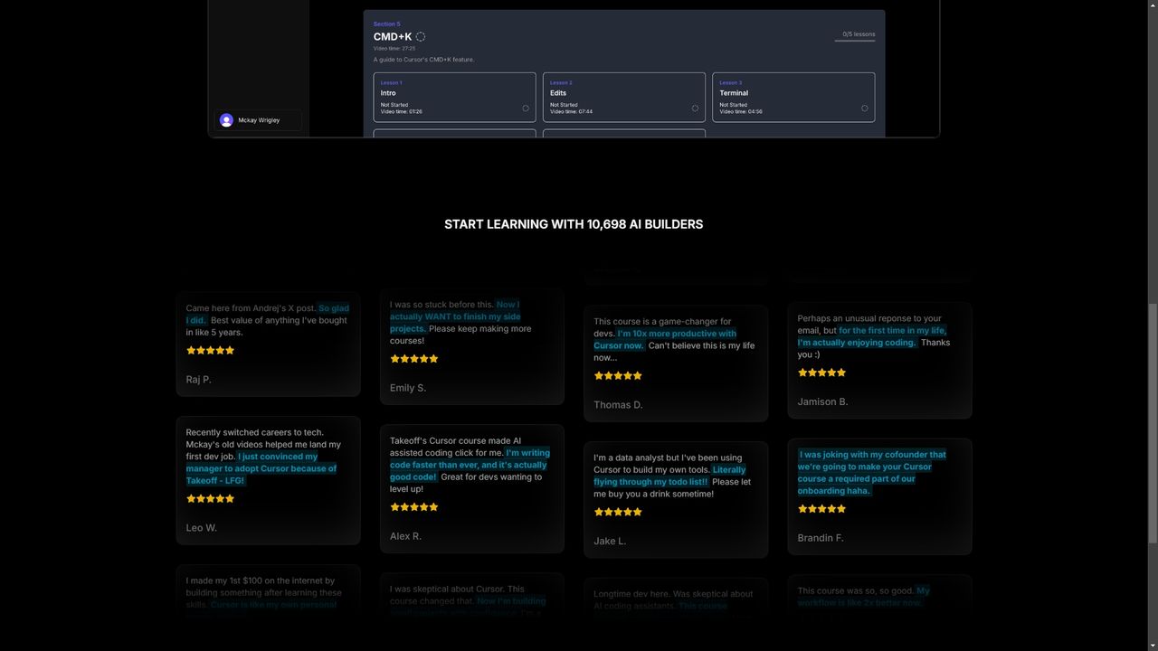Click the Mckay Wrigley profile name

[259, 120]
